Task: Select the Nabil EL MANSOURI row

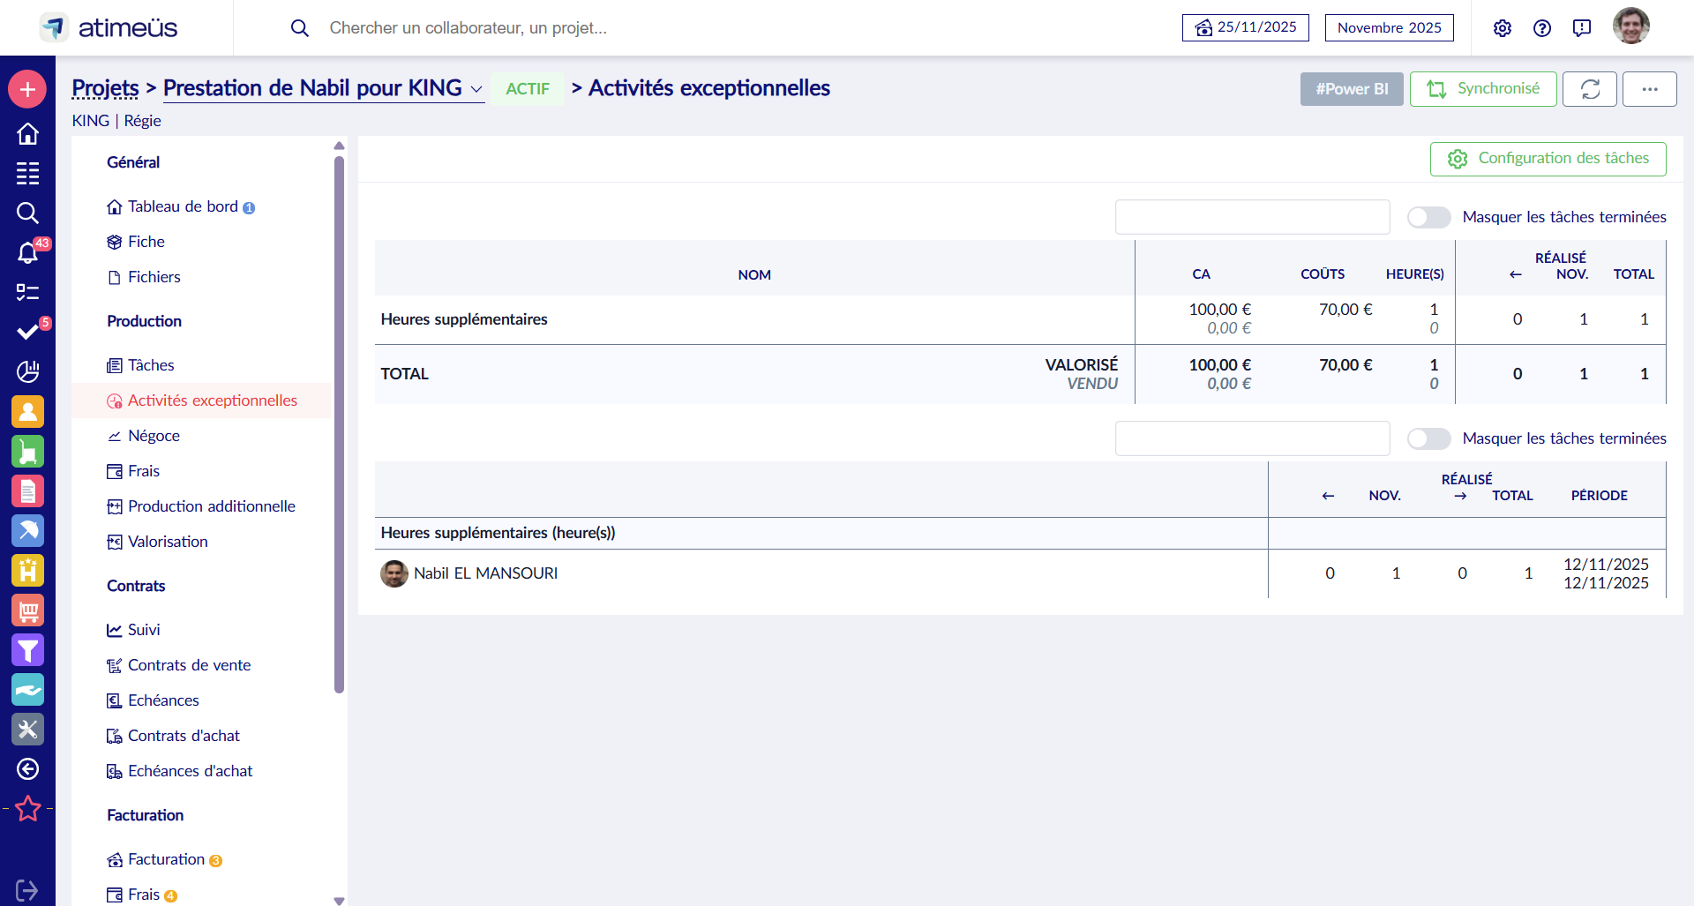Action: [x=1020, y=573]
